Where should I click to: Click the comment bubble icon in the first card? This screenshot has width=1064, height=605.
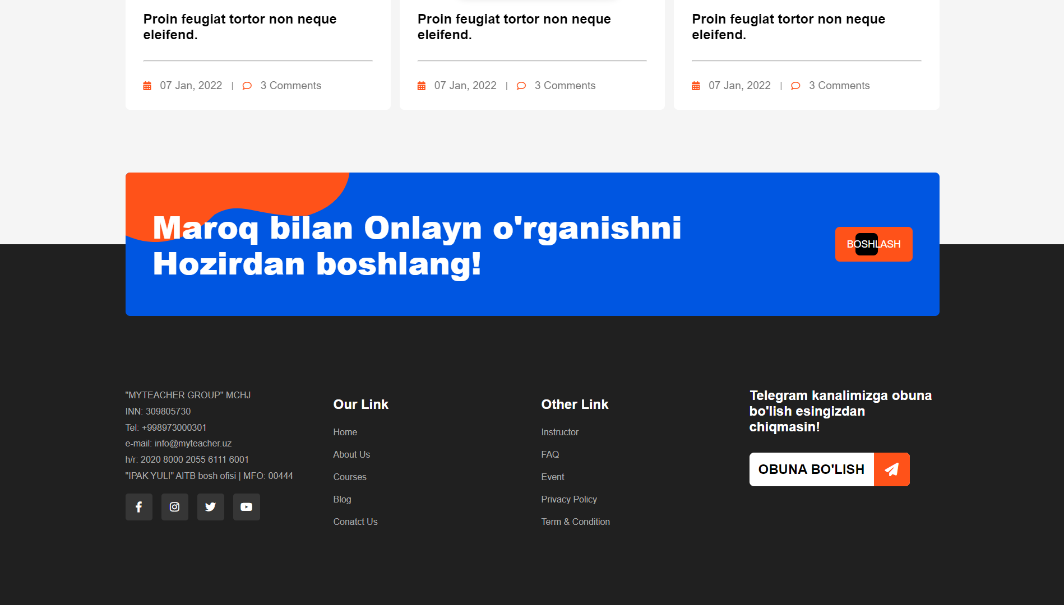pos(247,86)
